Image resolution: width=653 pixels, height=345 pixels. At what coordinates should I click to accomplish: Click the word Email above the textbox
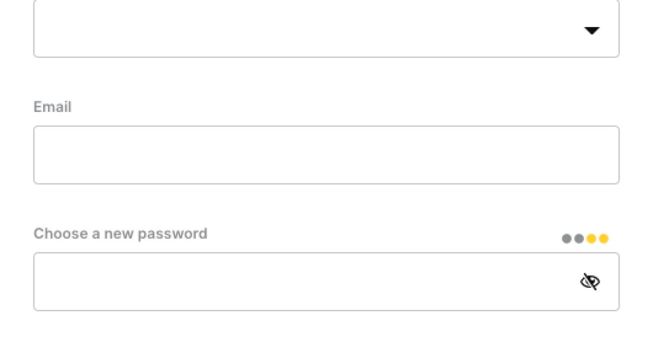coord(52,107)
